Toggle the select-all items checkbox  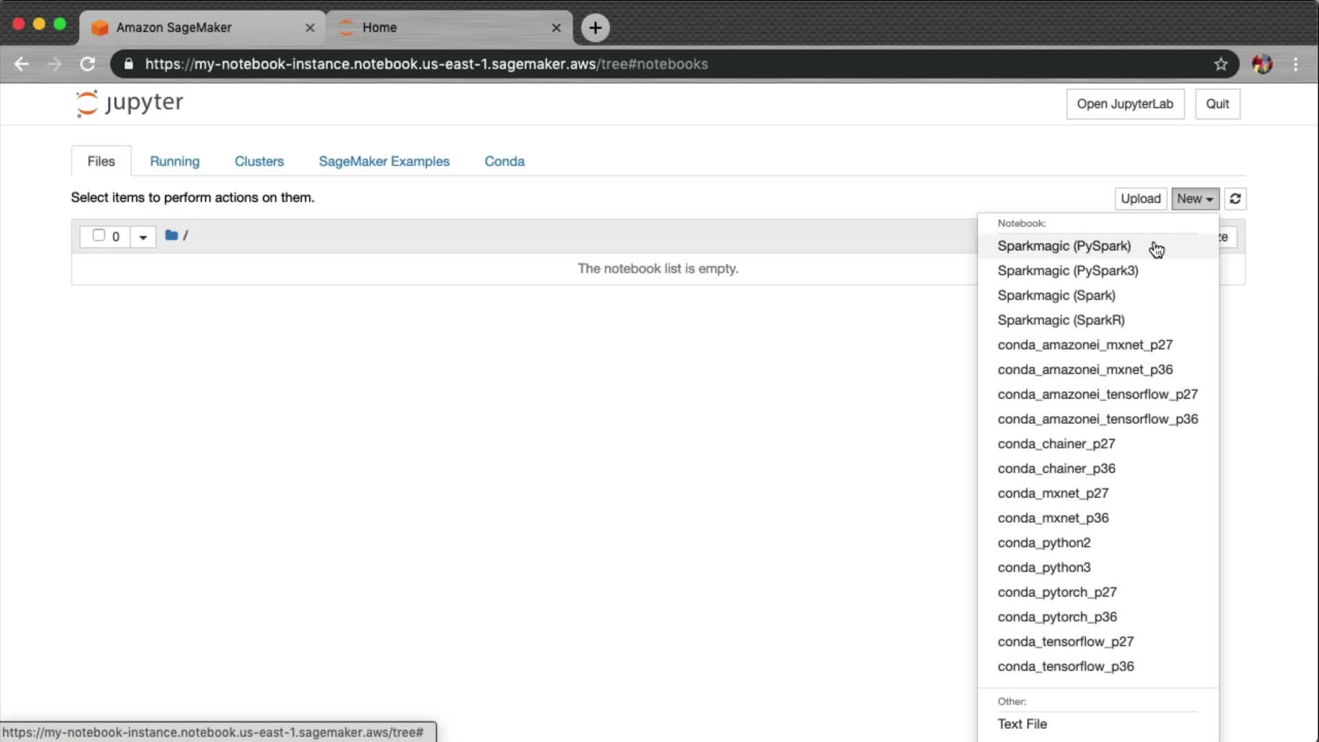pos(99,236)
